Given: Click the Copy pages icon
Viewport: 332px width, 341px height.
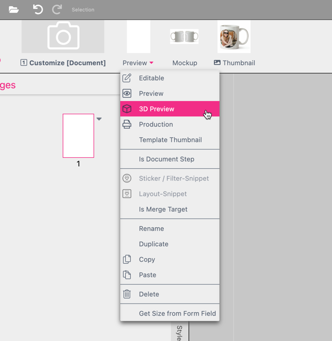Looking at the screenshot, I should (127, 259).
